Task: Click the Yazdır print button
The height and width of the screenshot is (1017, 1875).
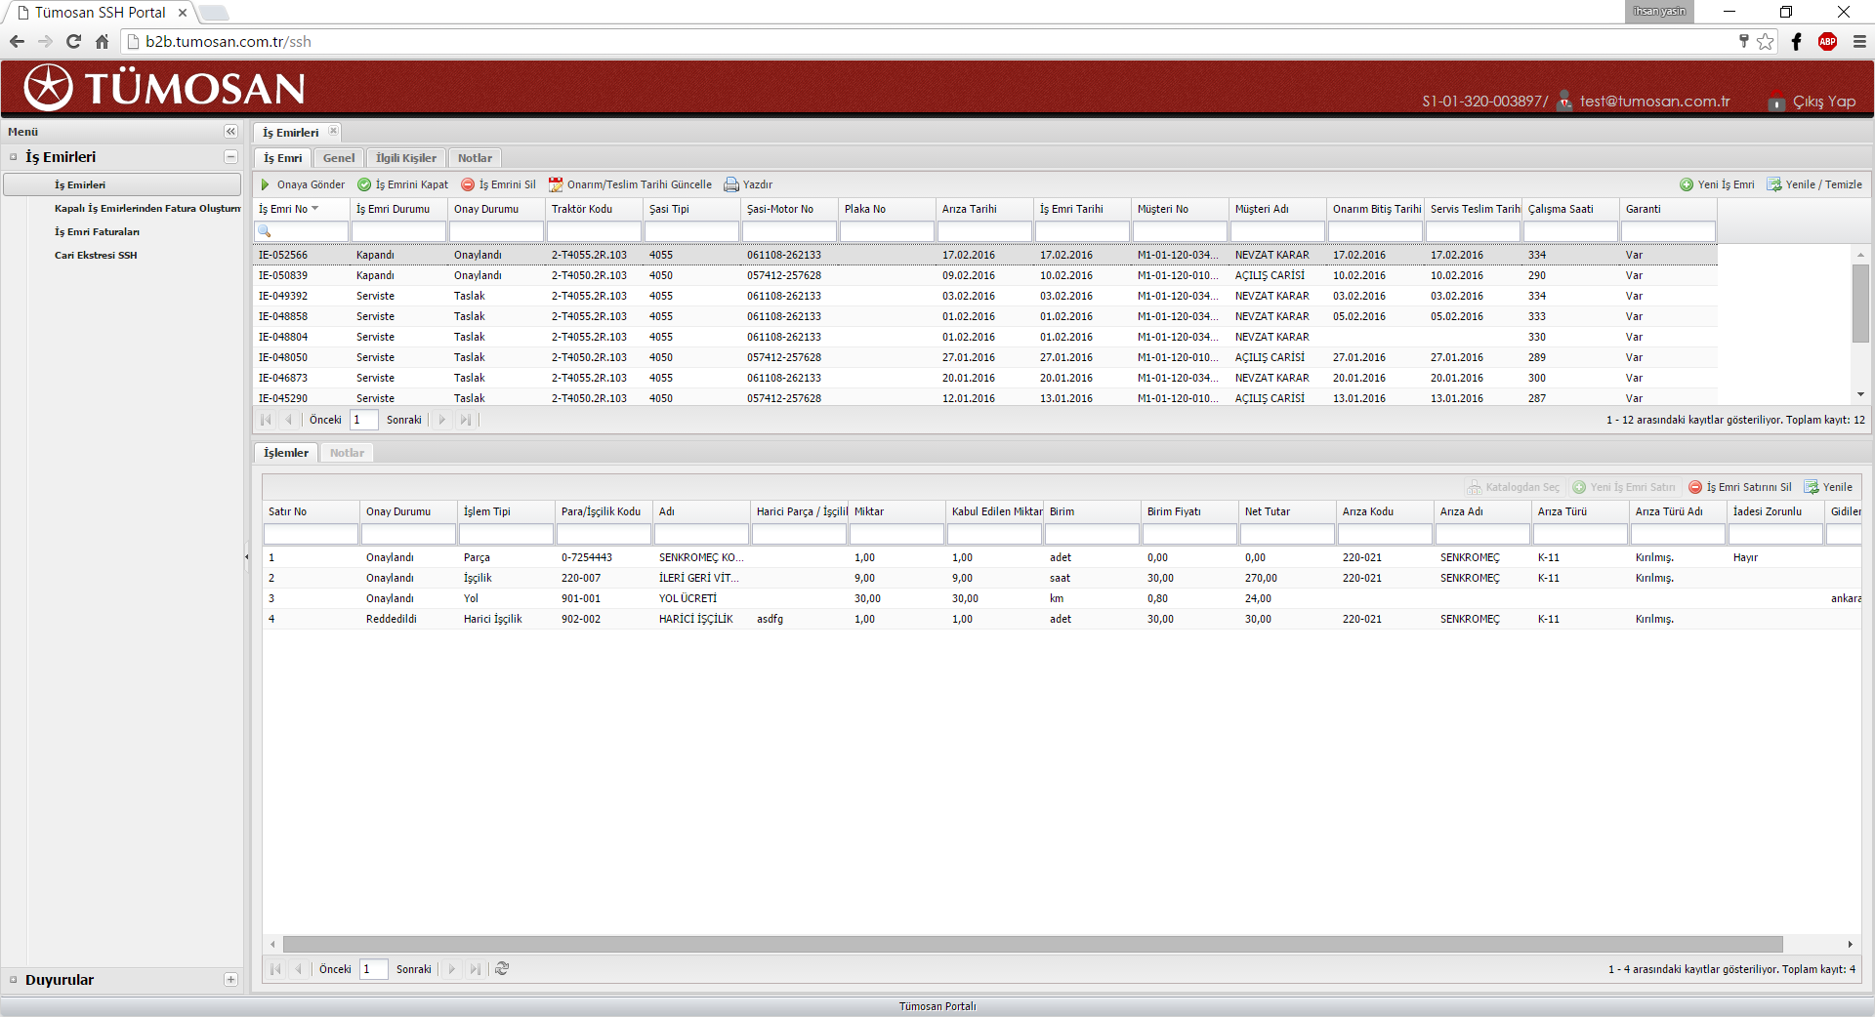Action: point(748,184)
